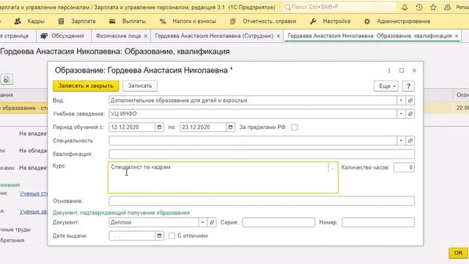Click the Специальность input field
This screenshot has height=264, width=469.
(253, 140)
